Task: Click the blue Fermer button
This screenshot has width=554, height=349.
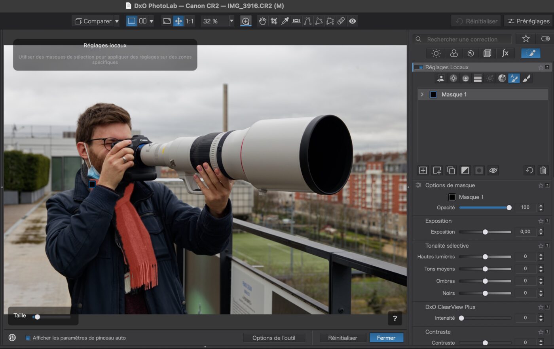Action: 386,338
